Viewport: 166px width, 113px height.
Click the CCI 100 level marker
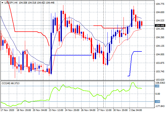point(157,86)
